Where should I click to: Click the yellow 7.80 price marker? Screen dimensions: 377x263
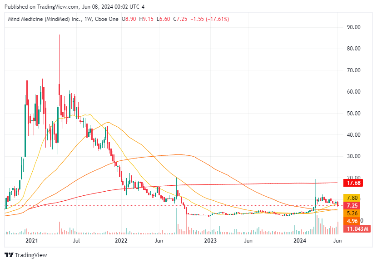[x=352, y=198]
